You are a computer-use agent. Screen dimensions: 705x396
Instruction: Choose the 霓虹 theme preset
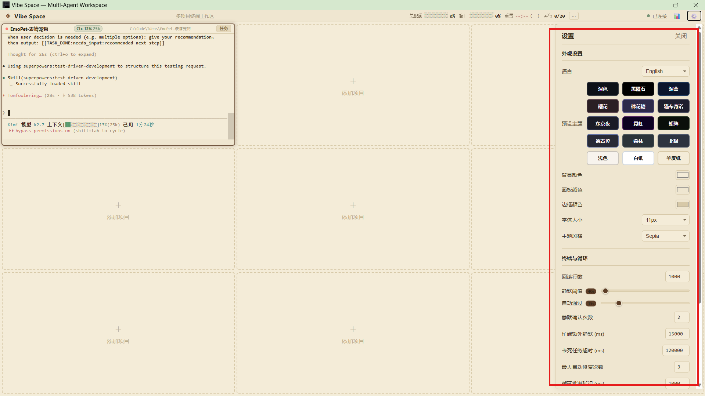click(638, 124)
